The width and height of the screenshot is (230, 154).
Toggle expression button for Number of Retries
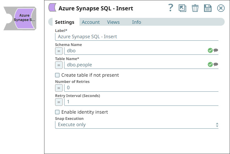(x=59, y=88)
